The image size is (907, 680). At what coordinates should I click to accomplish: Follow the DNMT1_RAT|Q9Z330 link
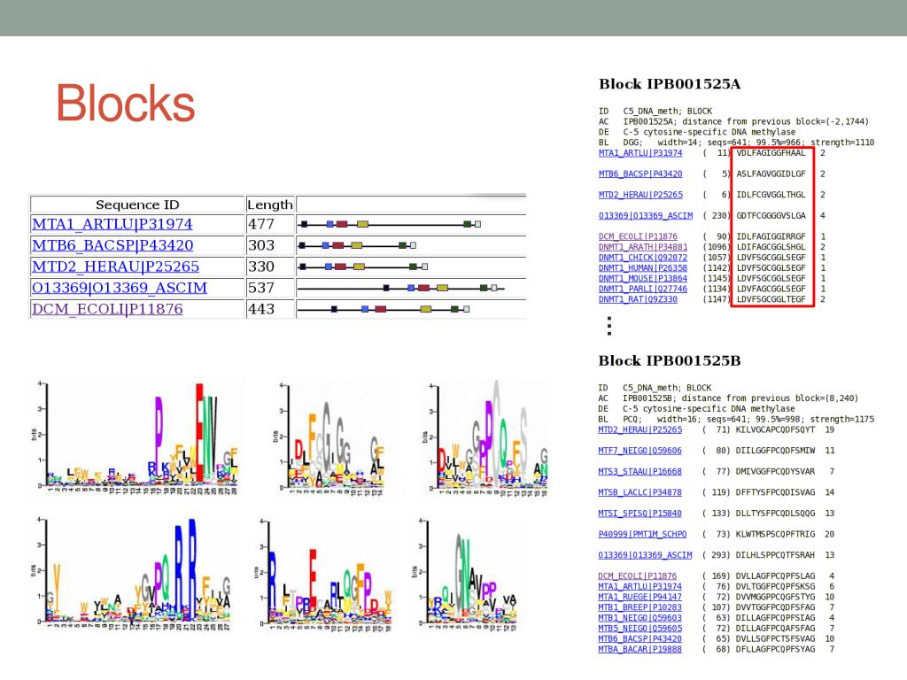click(638, 299)
